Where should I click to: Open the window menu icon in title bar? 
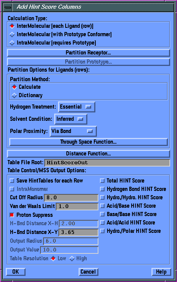8,7
